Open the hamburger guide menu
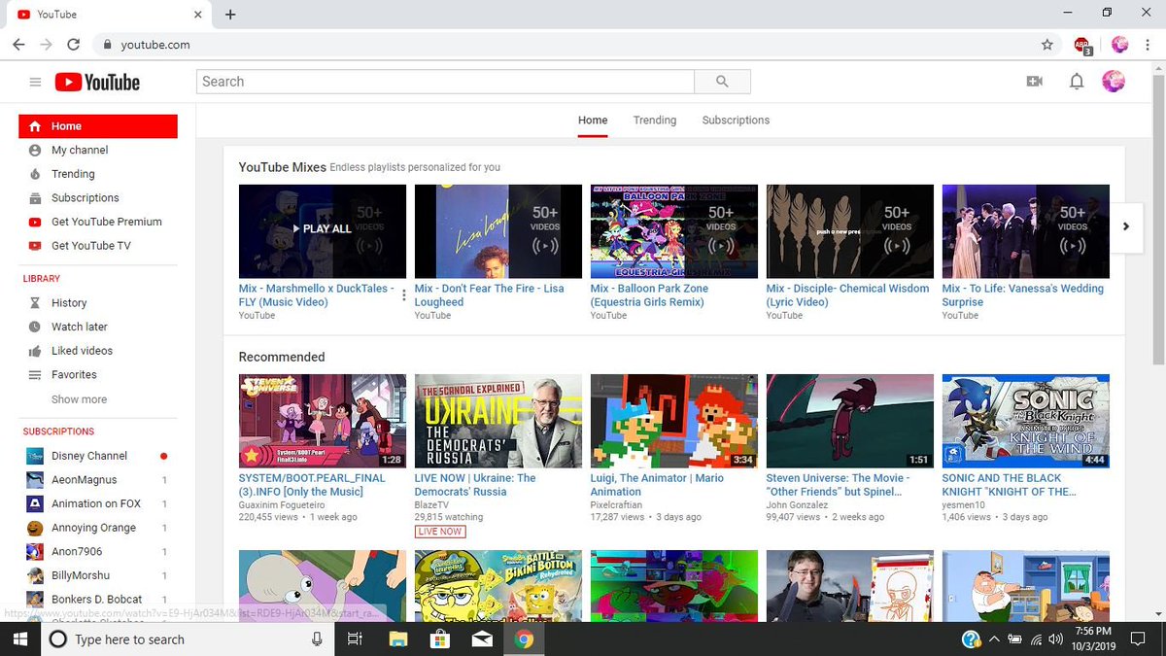Image resolution: width=1166 pixels, height=656 pixels. tap(36, 83)
